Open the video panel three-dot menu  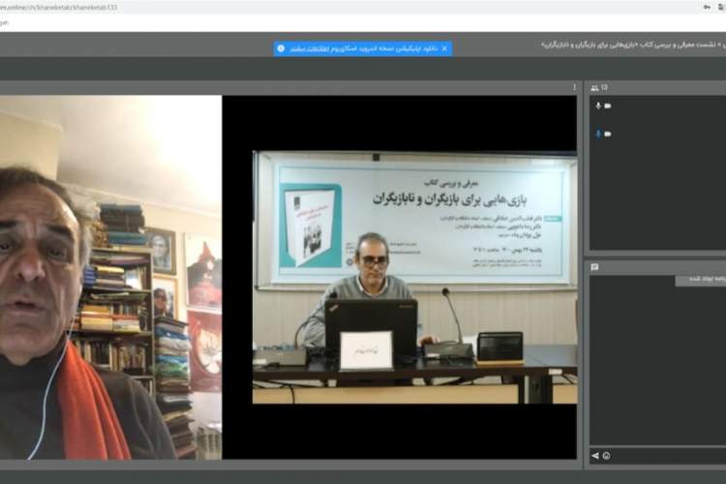coord(574,87)
